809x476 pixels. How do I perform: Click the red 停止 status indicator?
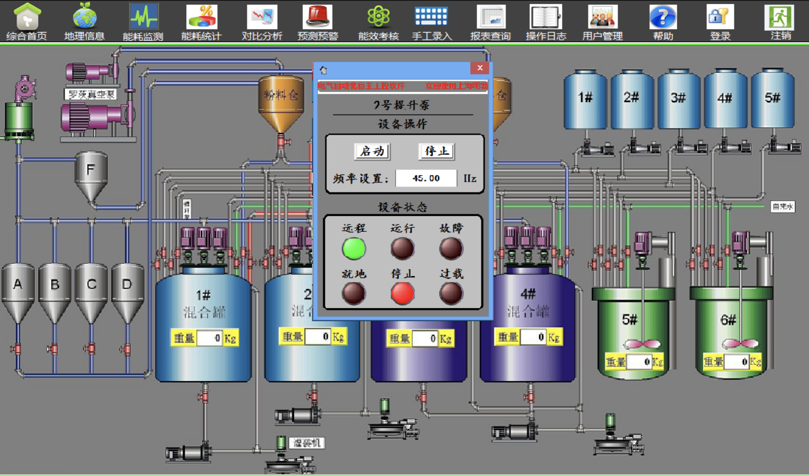click(402, 294)
